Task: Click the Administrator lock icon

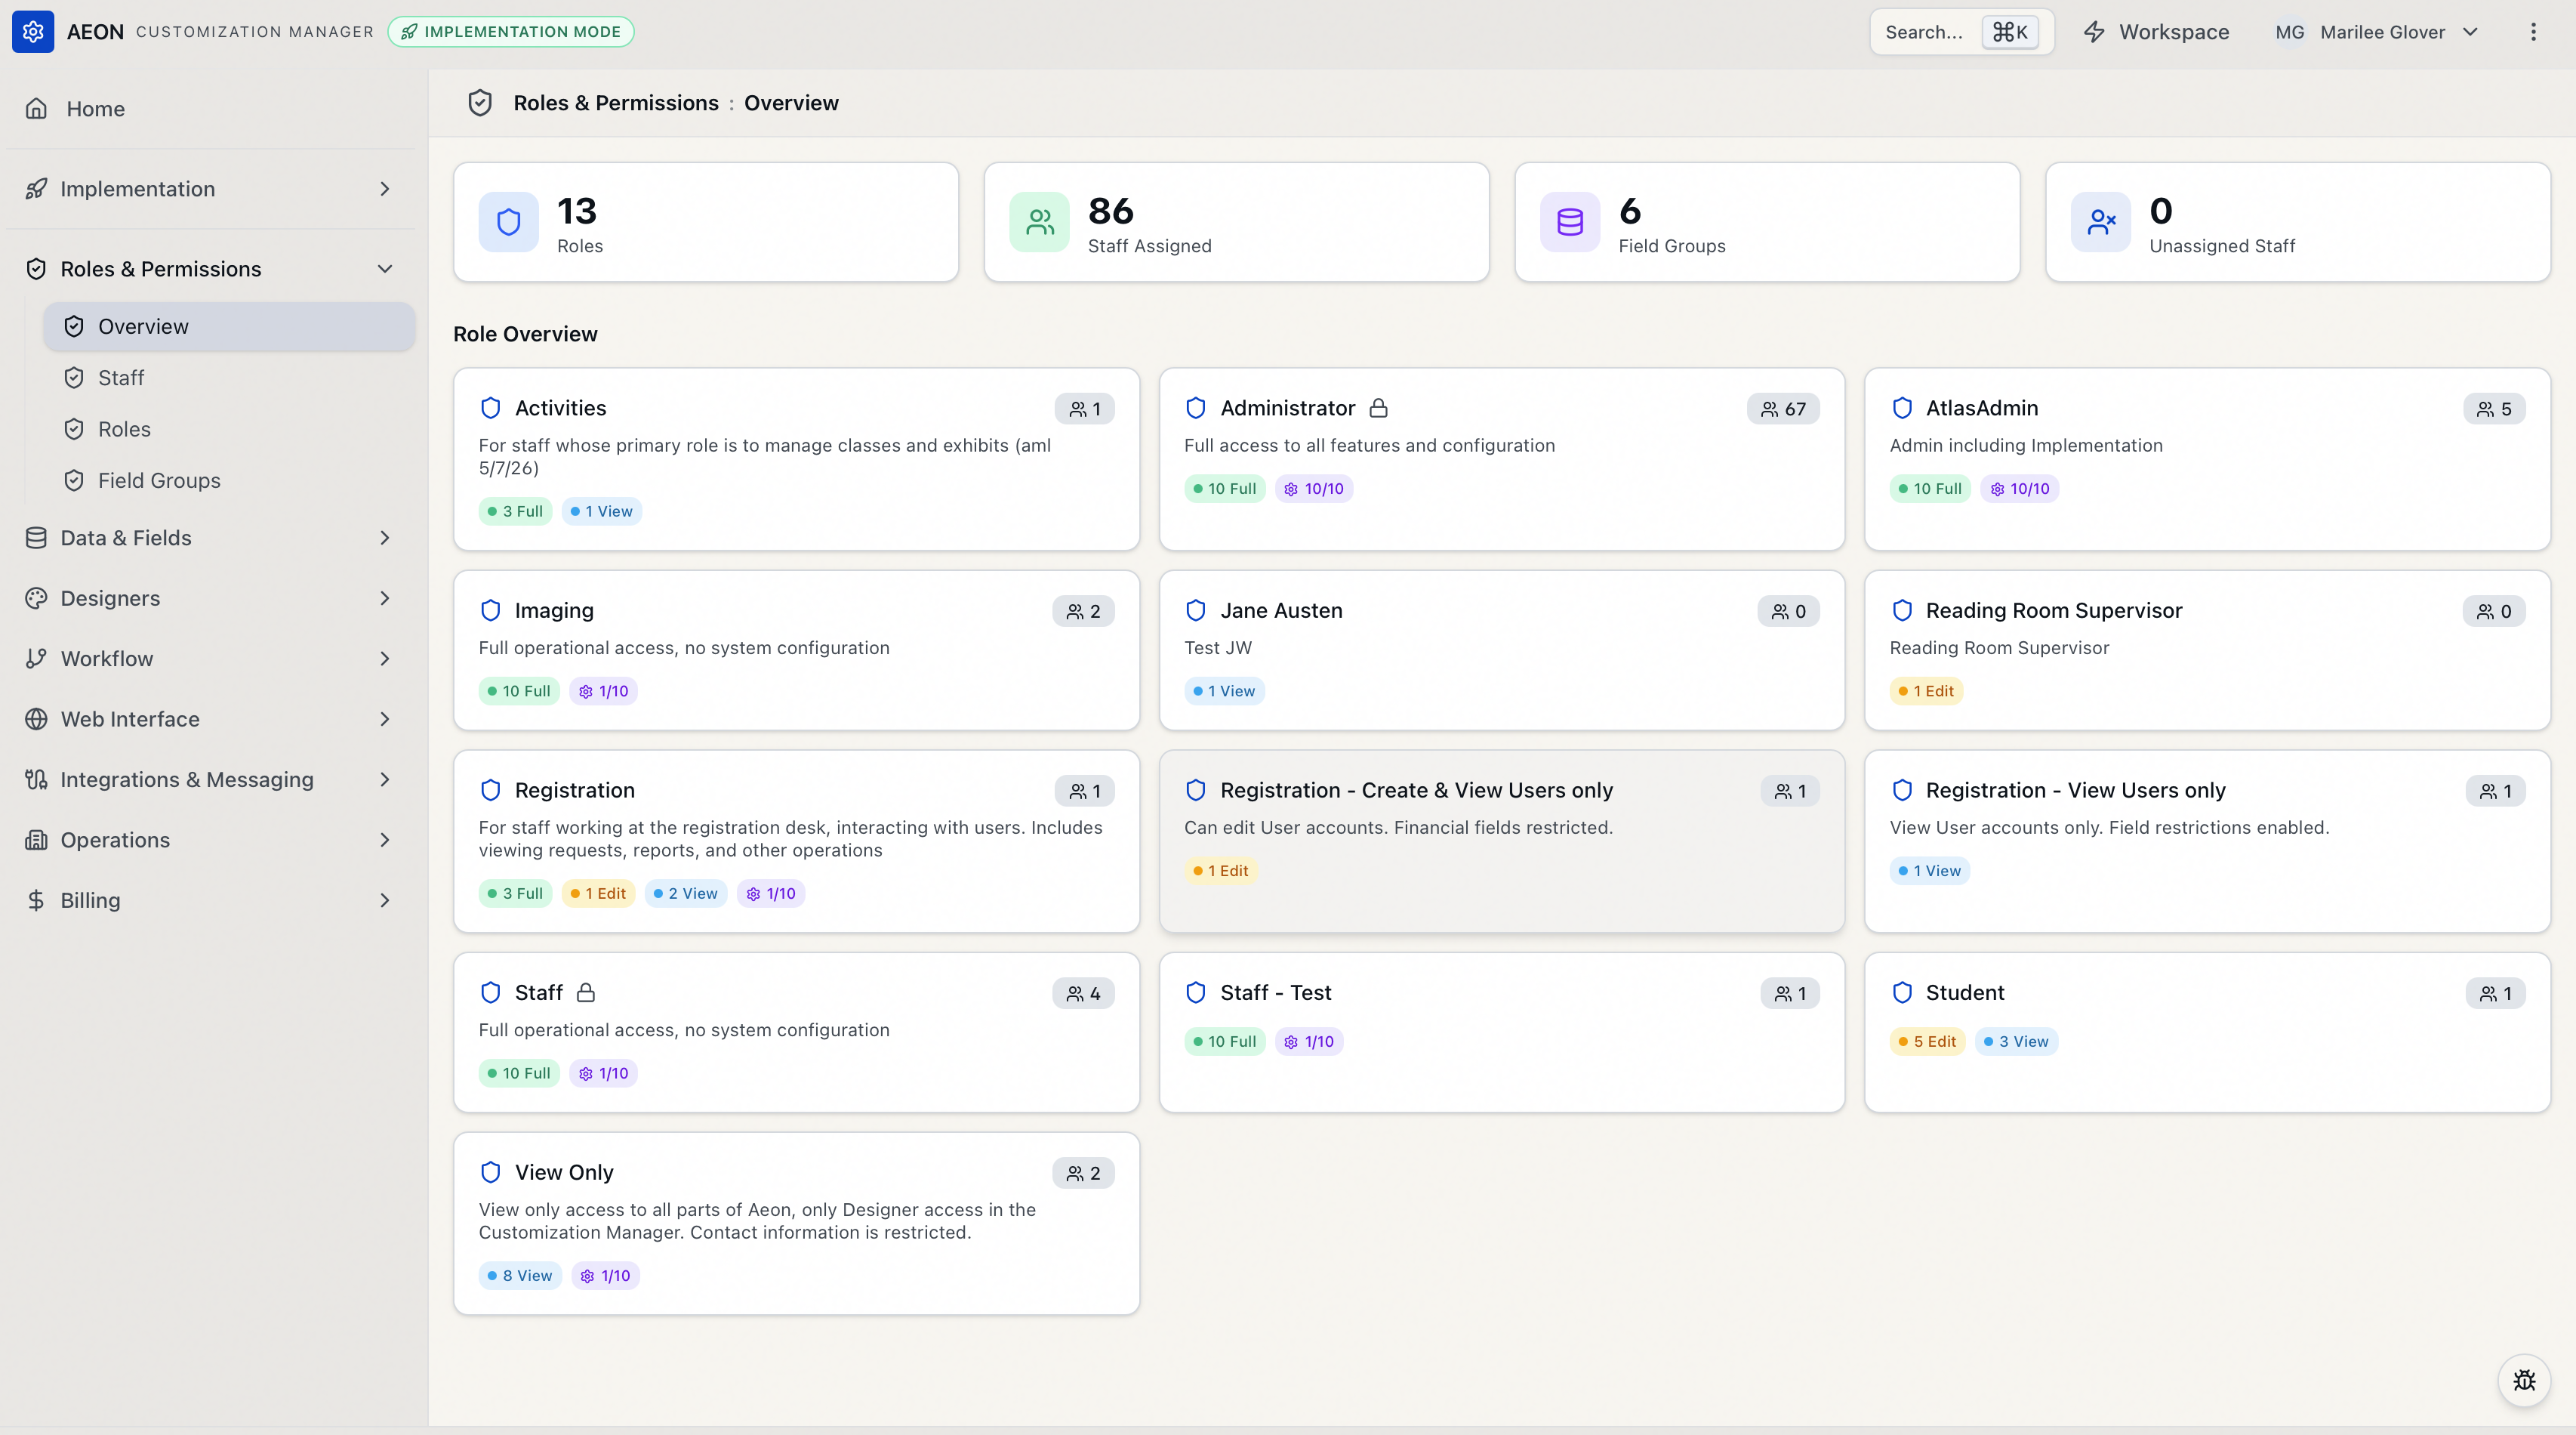Action: (1379, 409)
